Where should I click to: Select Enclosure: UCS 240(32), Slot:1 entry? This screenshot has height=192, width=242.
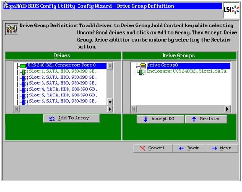click(x=186, y=71)
